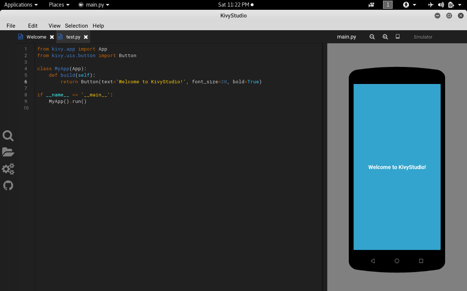Open the View menu

pos(54,25)
